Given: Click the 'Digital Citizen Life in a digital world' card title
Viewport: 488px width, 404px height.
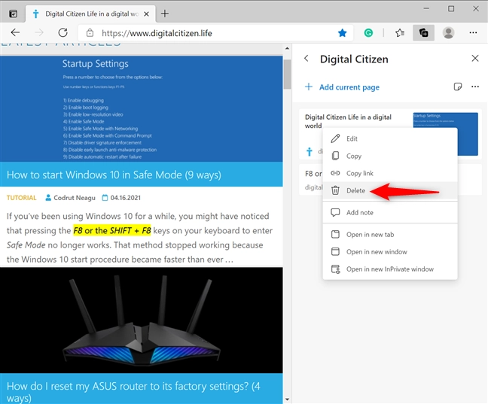Looking at the screenshot, I should point(348,121).
